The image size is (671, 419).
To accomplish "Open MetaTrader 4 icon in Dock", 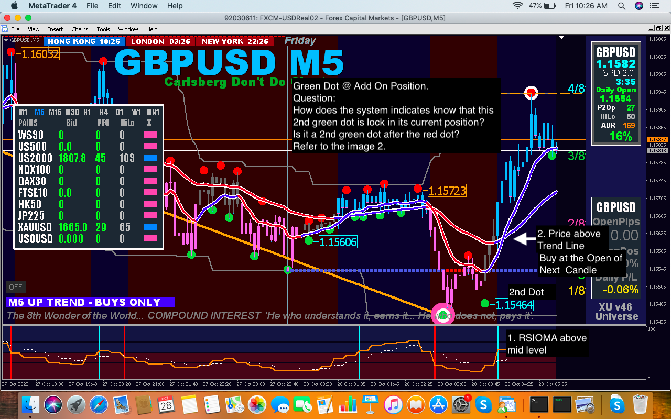I will tap(507, 404).
